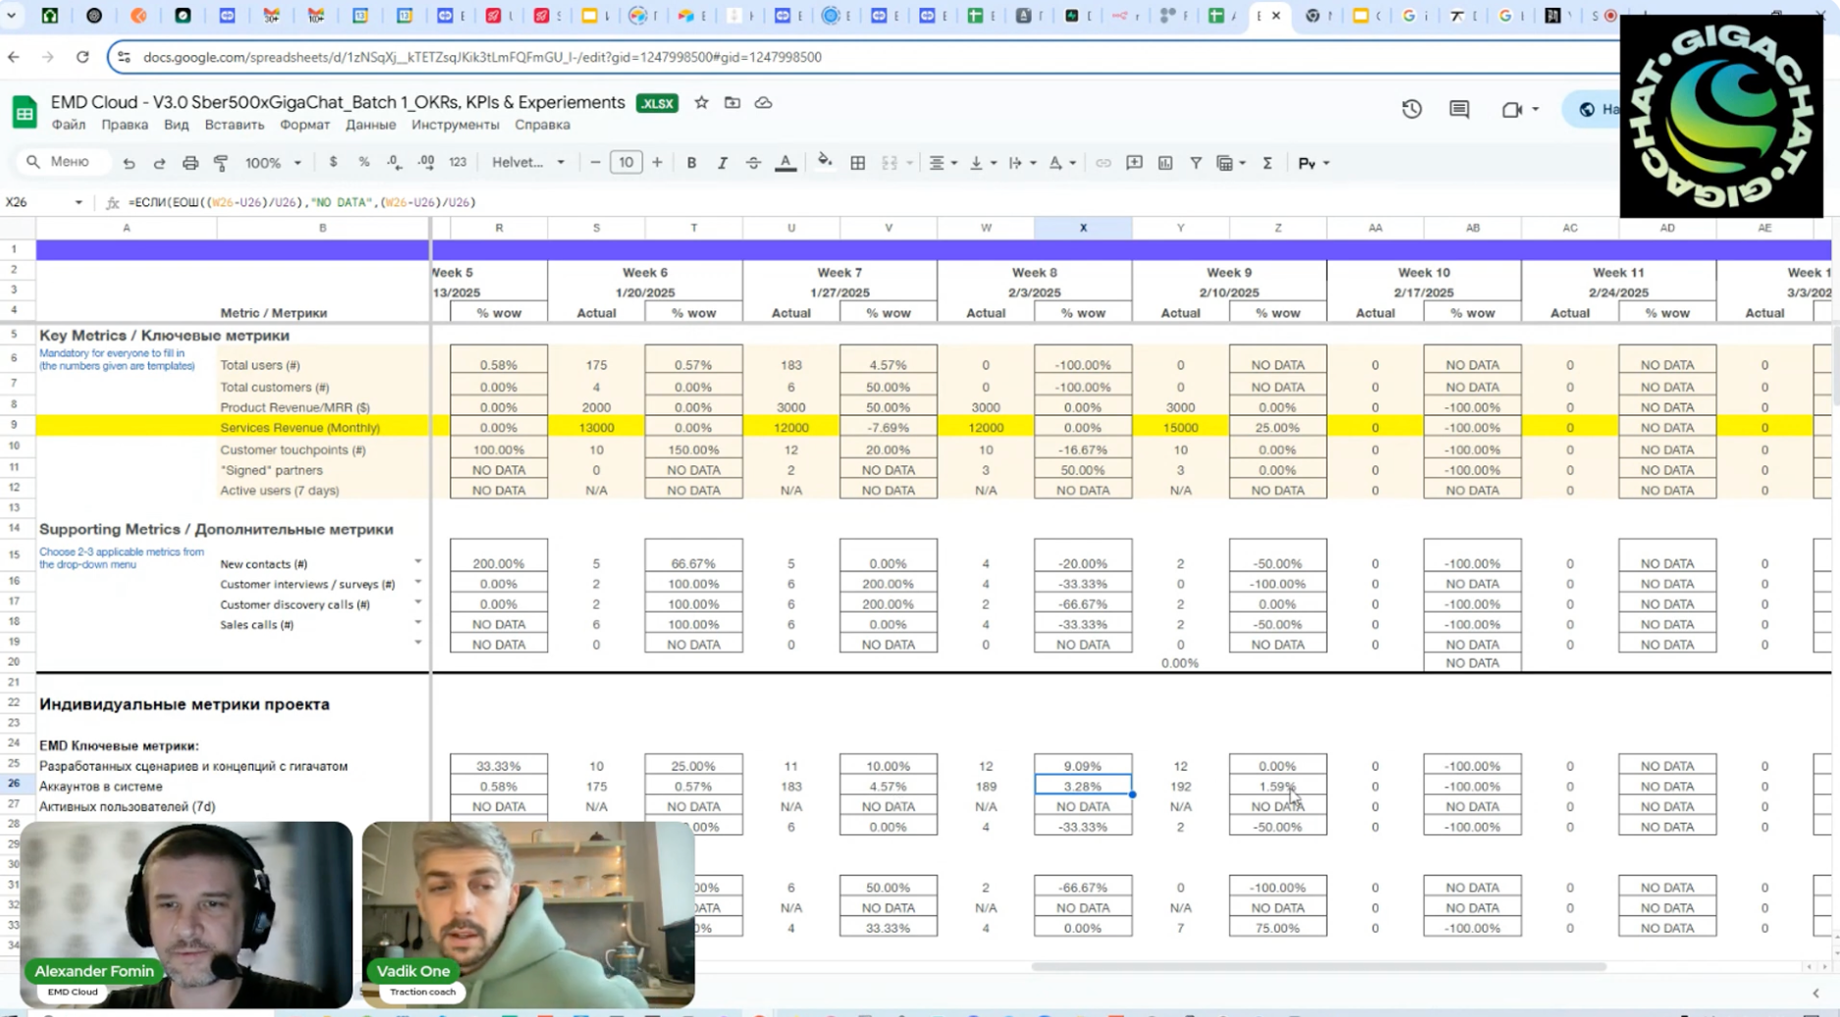The image size is (1840, 1017).
Task: Open Файл menu
Action: tap(69, 125)
